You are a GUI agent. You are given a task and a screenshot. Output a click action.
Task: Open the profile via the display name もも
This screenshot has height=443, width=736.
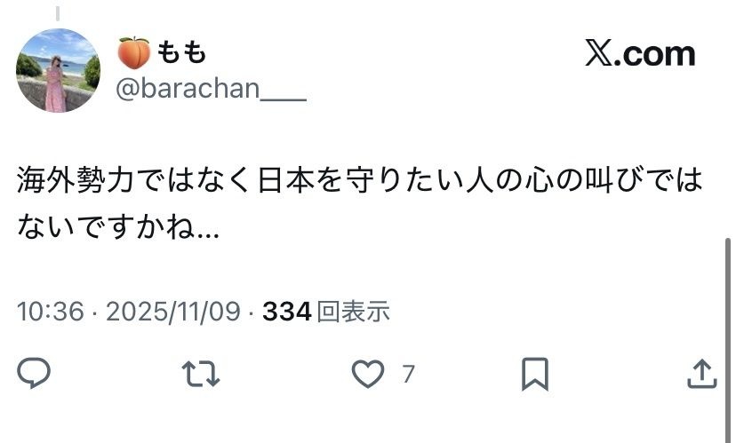(181, 52)
